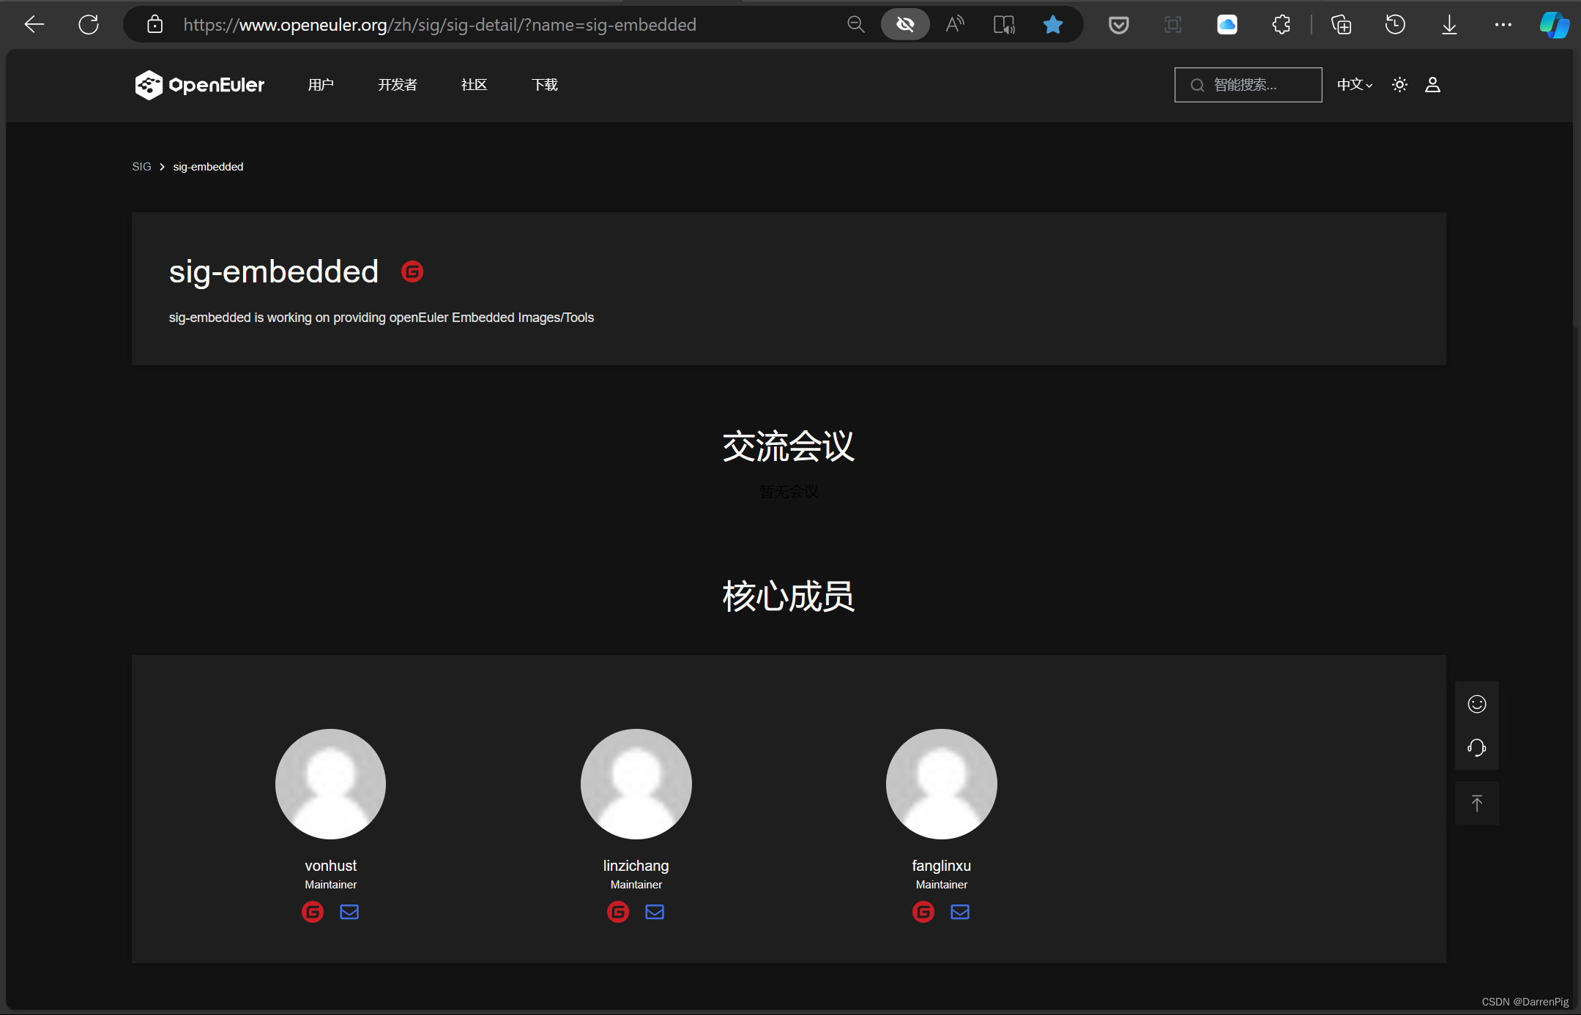
Task: Launch the Copilot sidebar
Action: (x=1554, y=25)
